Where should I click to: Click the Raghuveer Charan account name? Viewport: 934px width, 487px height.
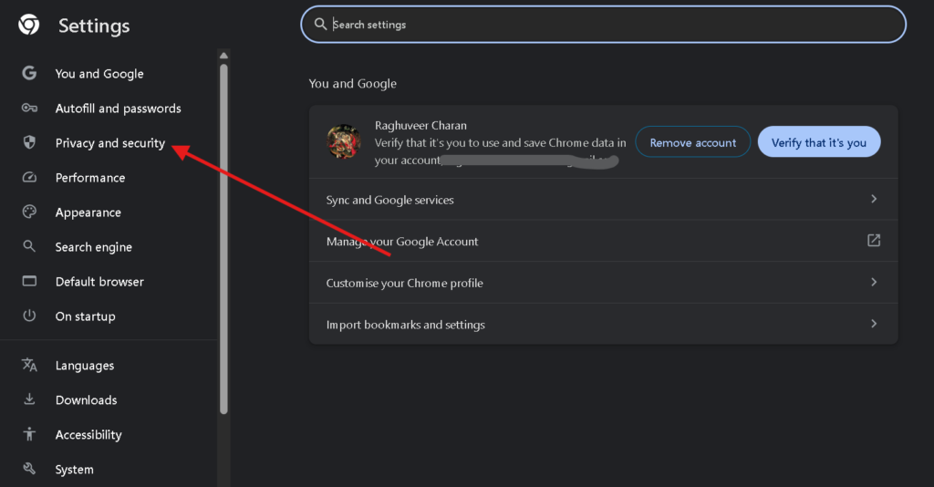point(420,125)
